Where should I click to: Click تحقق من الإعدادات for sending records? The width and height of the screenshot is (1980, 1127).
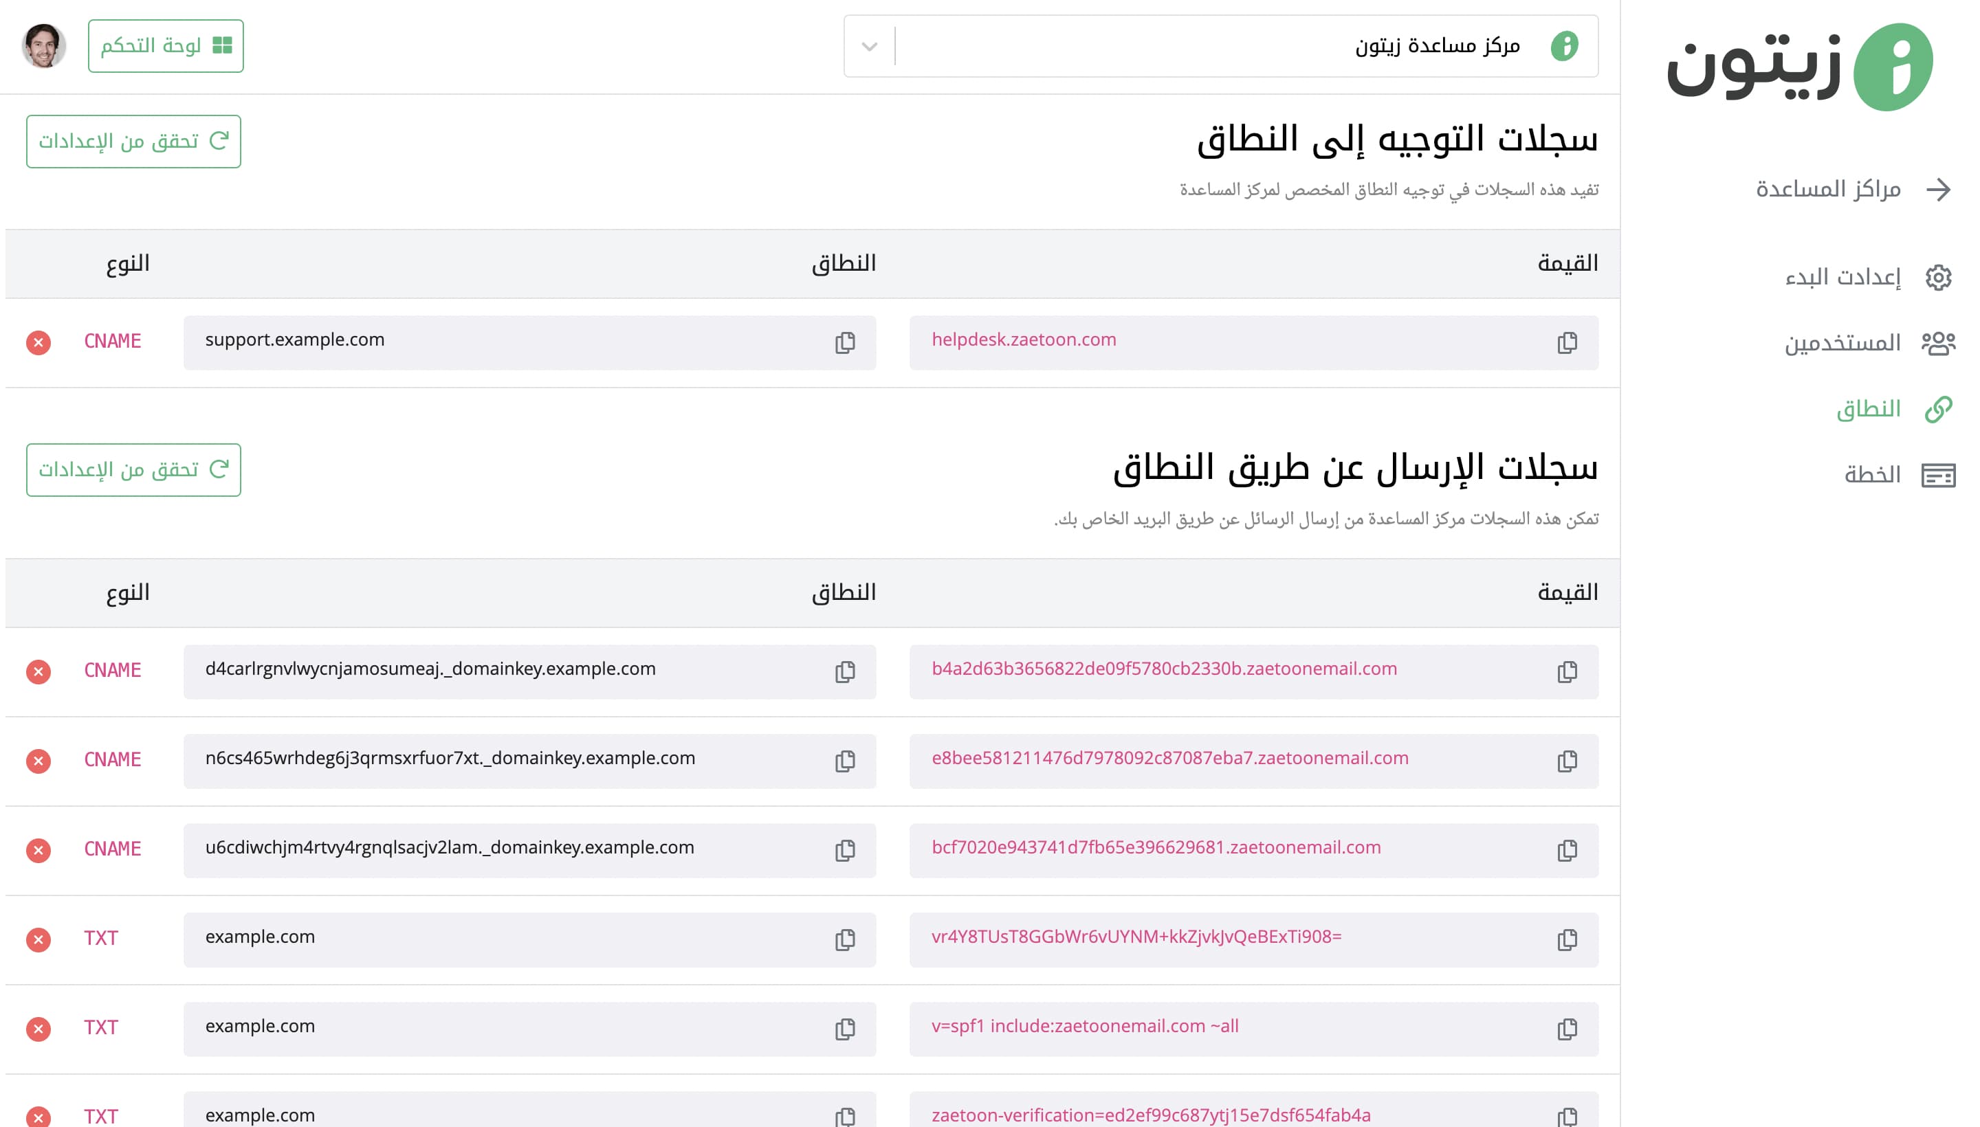coord(133,470)
